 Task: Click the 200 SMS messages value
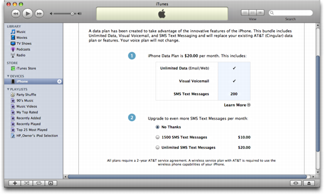(x=234, y=94)
